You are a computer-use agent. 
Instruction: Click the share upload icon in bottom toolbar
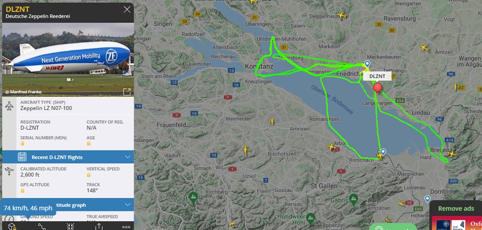(99, 226)
